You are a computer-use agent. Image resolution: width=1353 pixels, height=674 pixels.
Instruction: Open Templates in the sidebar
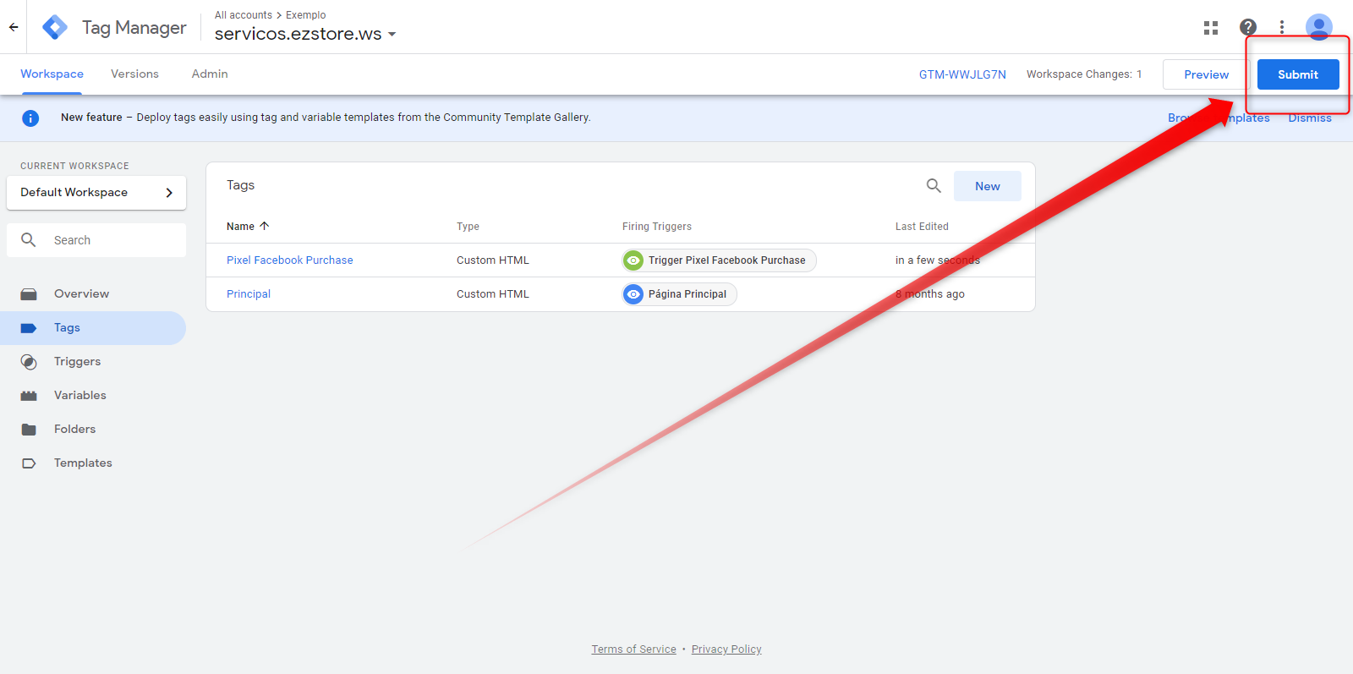click(x=93, y=463)
